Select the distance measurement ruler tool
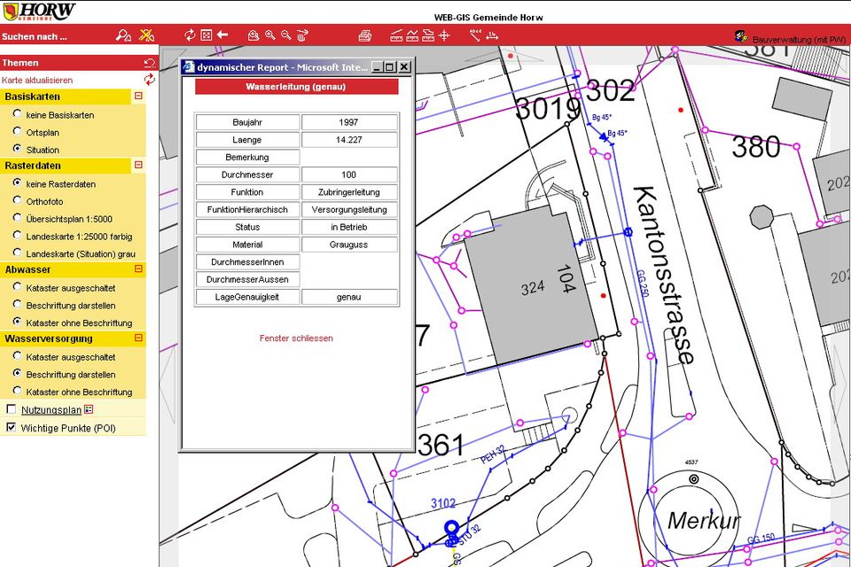Screen dimensions: 851x567 (396, 35)
